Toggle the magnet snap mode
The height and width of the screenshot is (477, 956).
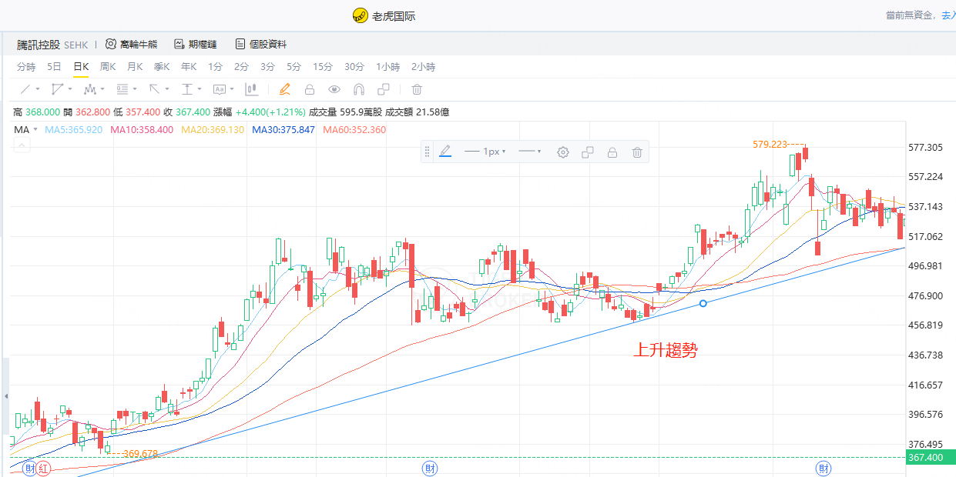[359, 89]
